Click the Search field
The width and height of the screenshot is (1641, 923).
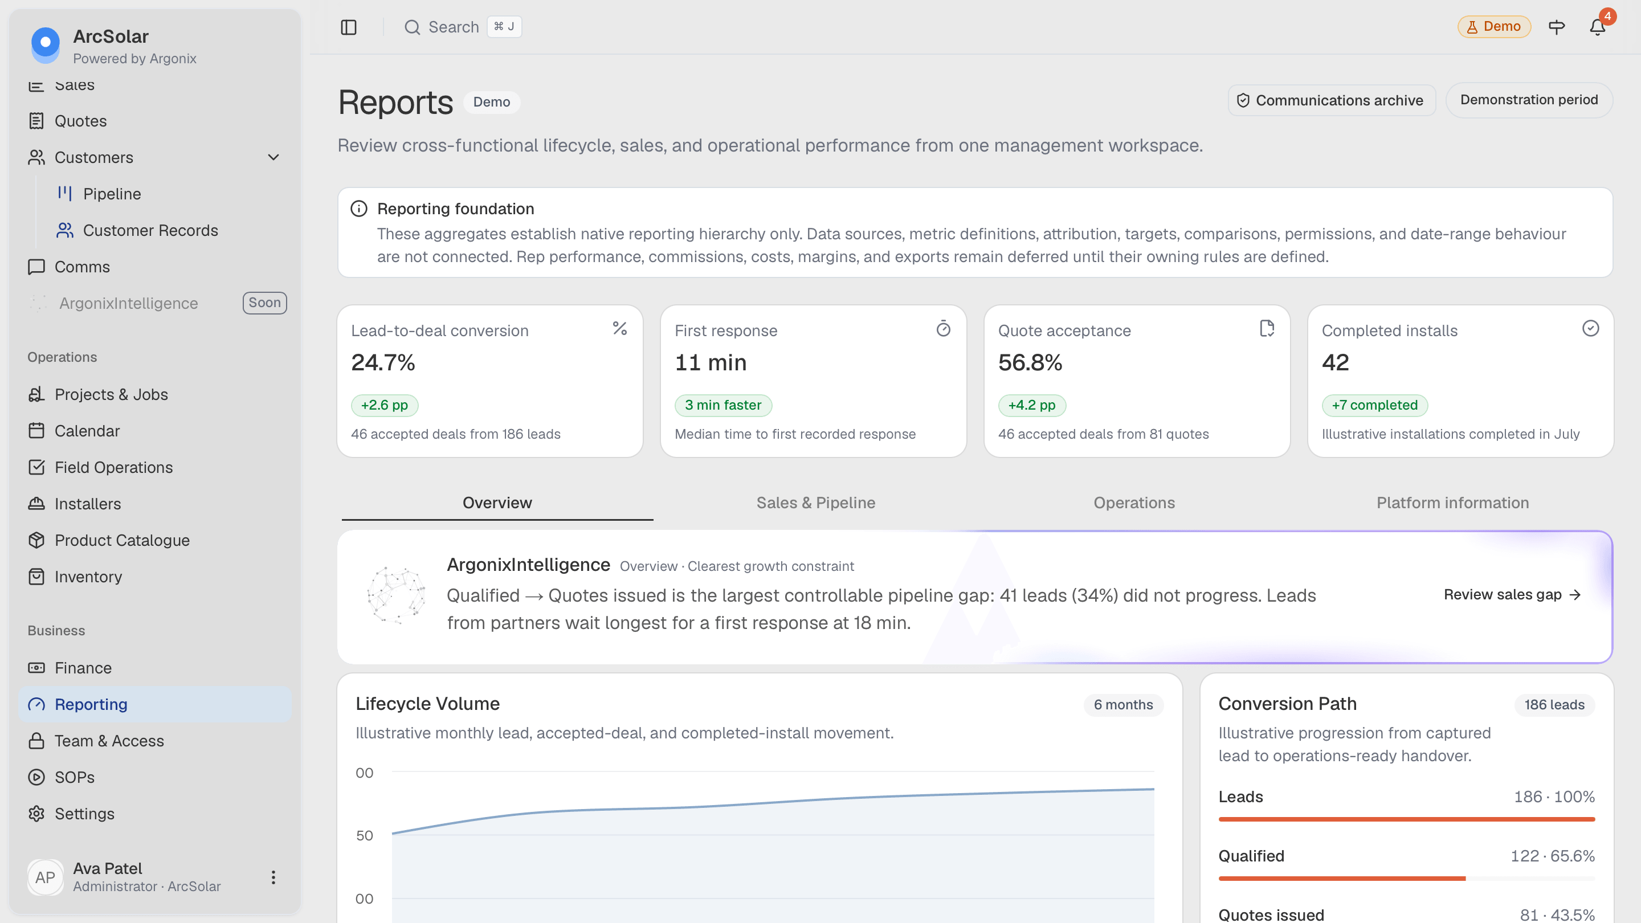(463, 27)
